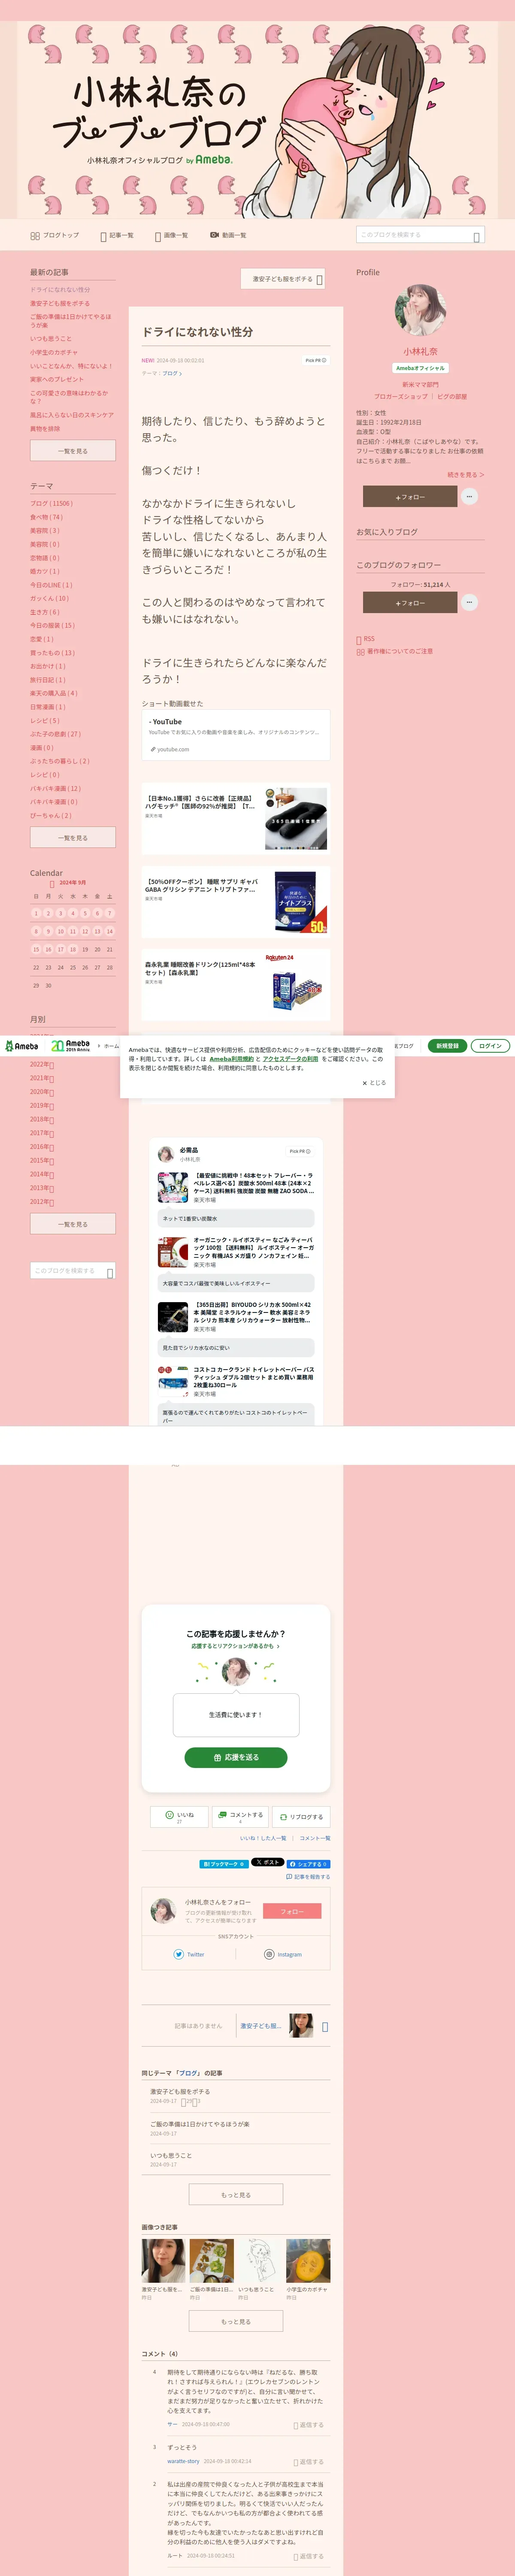
Task: Open the ブログトップ nav item
Action: [x=54, y=235]
